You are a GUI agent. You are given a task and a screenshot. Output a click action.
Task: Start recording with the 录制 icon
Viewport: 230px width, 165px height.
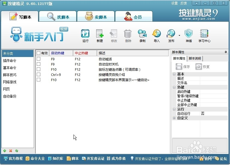pos(142,36)
